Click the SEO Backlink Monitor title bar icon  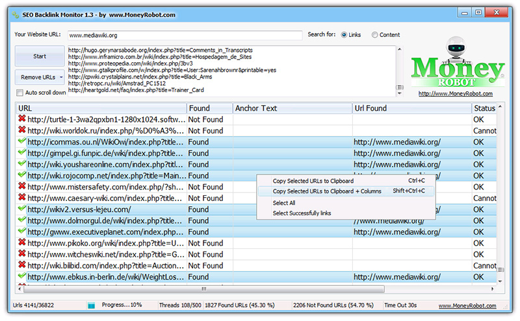click(15, 15)
